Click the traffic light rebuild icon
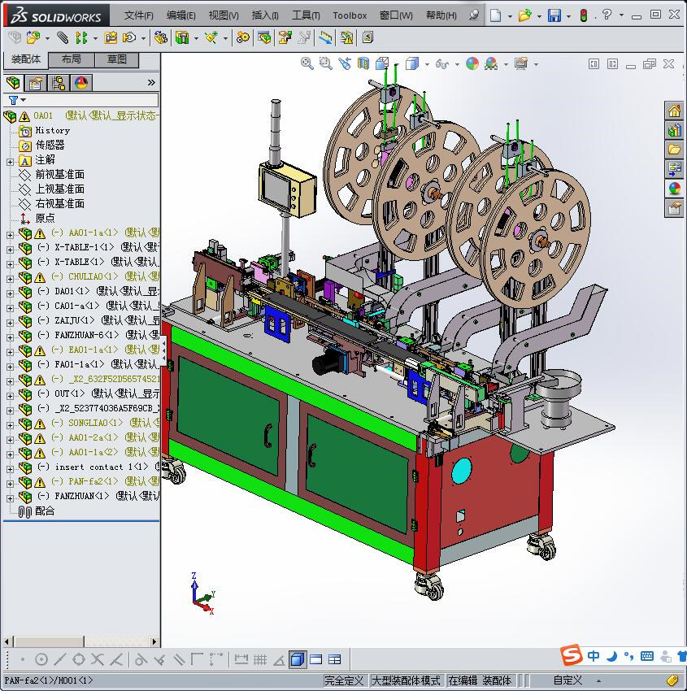 pos(583,15)
